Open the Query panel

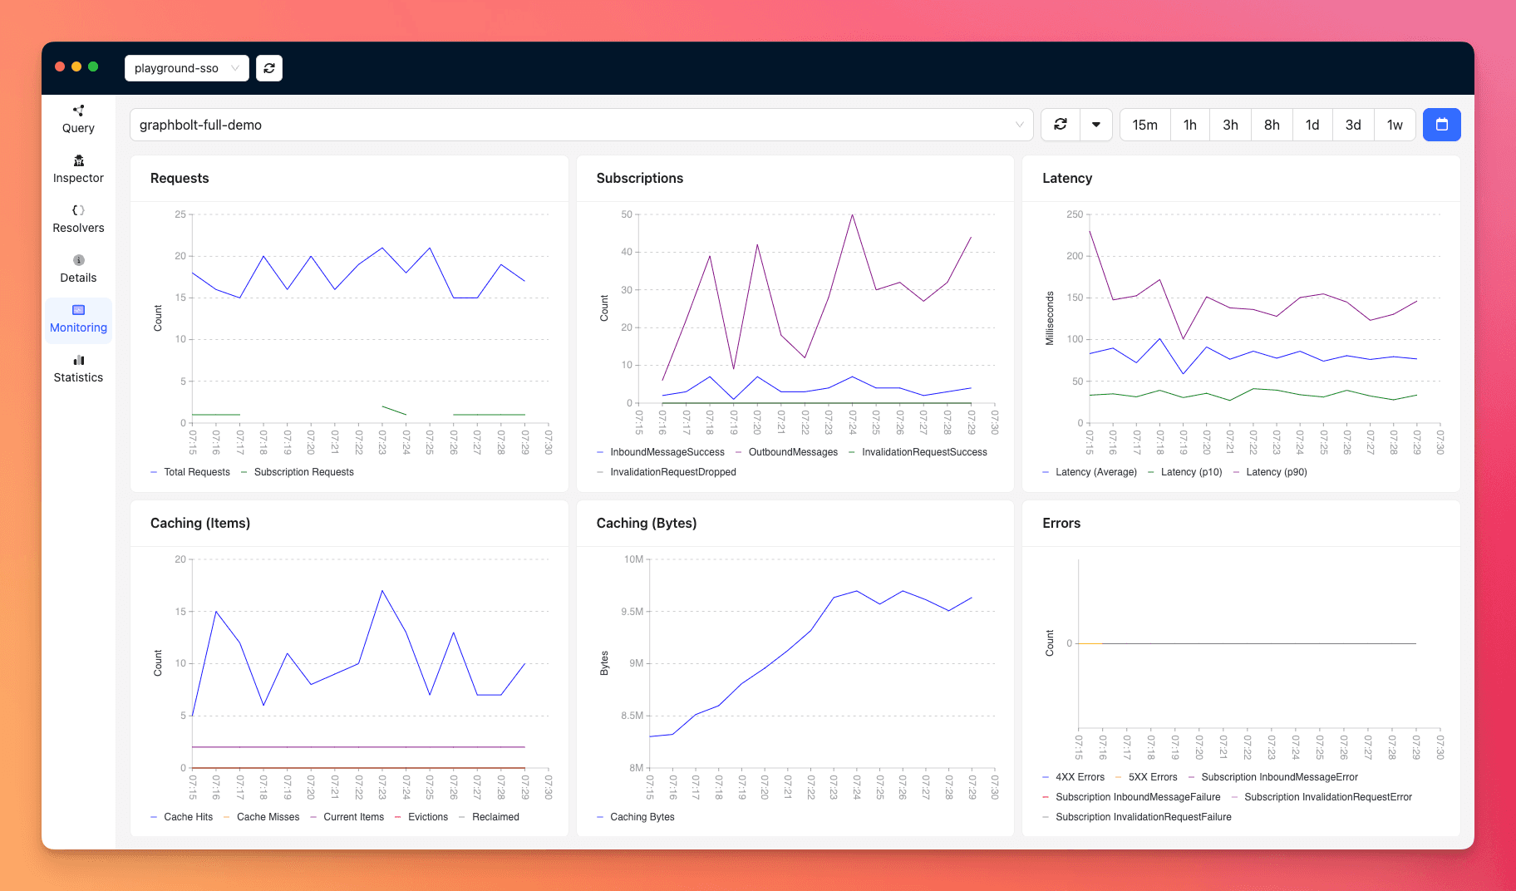77,118
